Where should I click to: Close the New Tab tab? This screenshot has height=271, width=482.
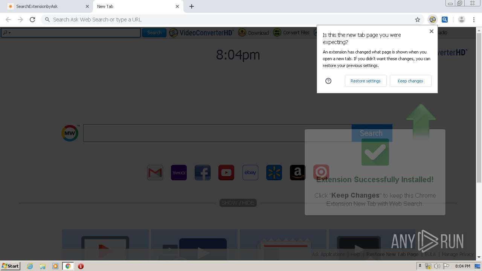click(x=177, y=6)
